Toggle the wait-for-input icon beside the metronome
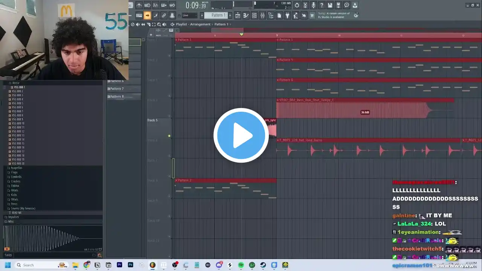The width and height of the screenshot is (482, 271). click(147, 5)
